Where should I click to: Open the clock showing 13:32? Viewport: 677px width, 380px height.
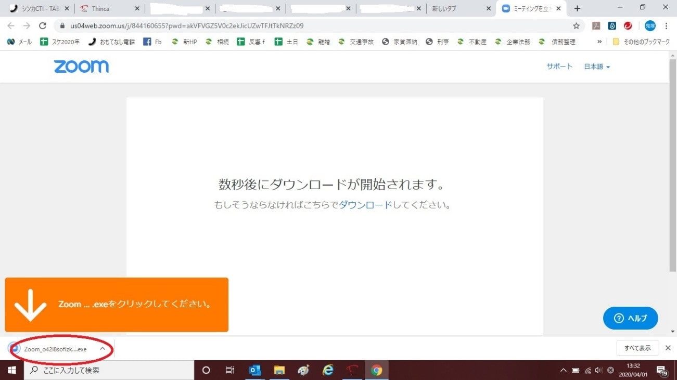[632, 370]
